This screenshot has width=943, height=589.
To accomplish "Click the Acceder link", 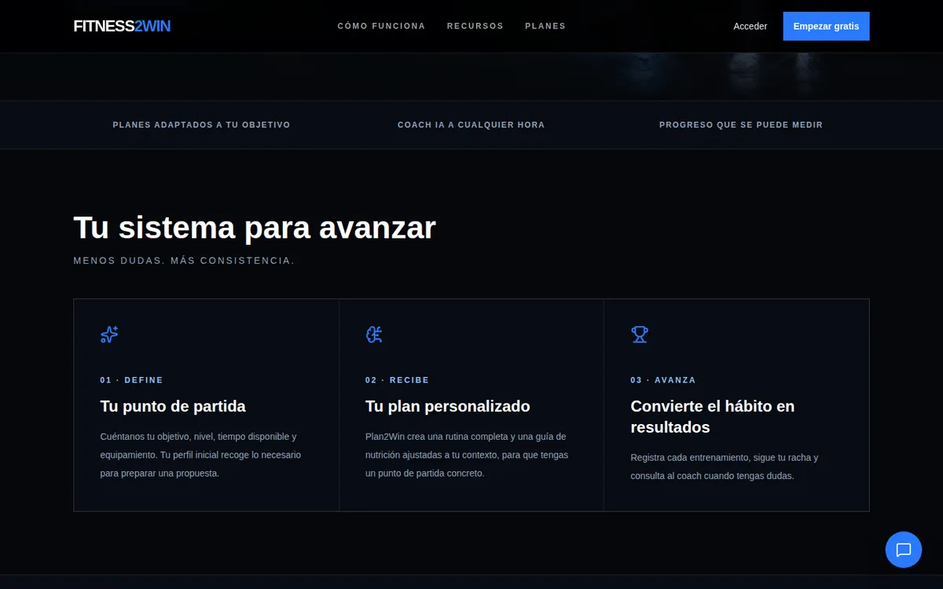I will coord(750,26).
